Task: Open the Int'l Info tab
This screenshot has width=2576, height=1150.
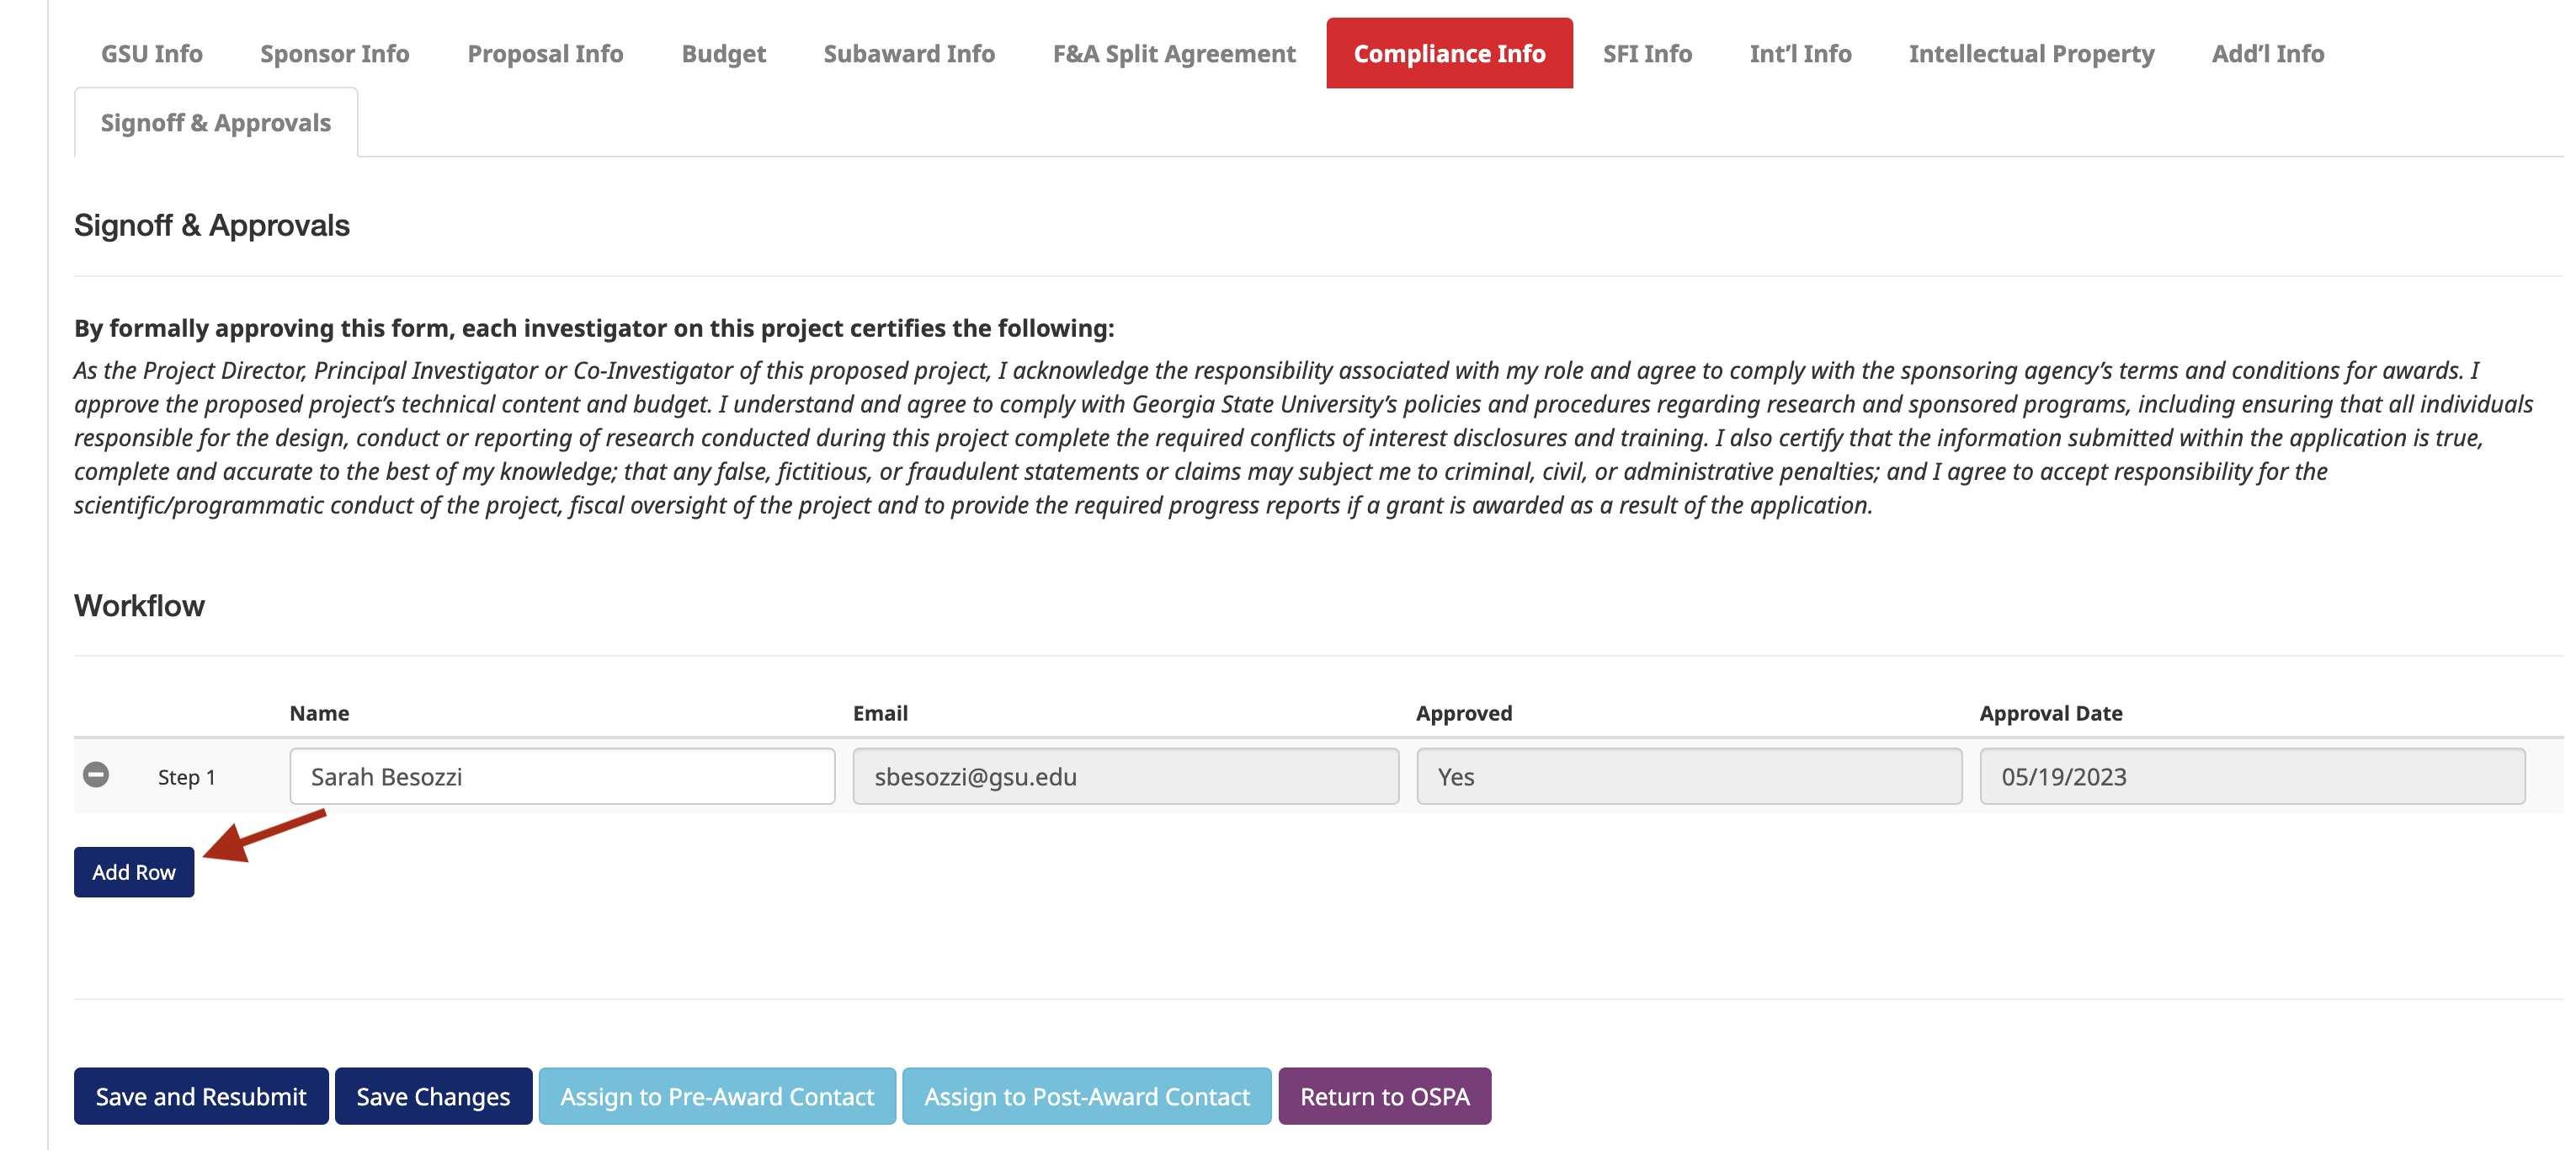Action: click(x=1800, y=54)
